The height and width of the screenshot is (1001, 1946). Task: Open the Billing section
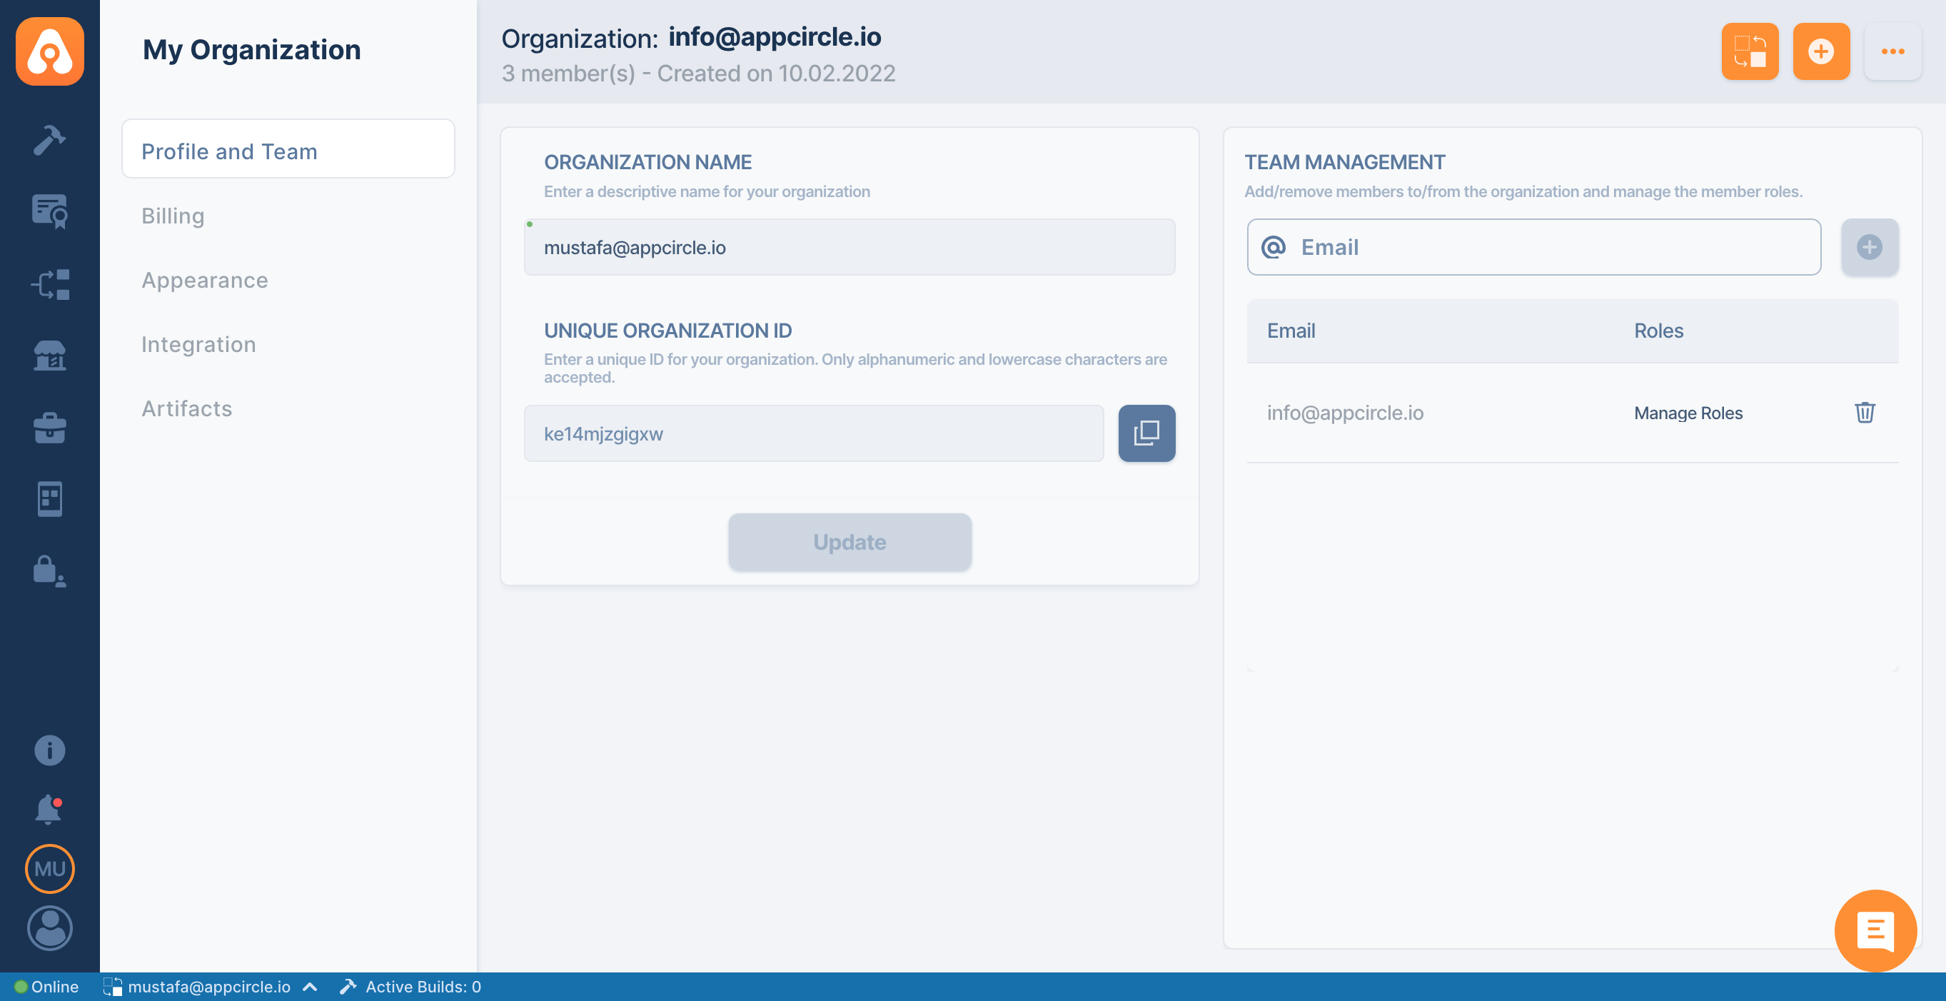coord(173,216)
